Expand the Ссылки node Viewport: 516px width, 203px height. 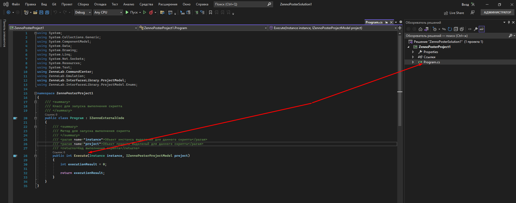[413, 57]
